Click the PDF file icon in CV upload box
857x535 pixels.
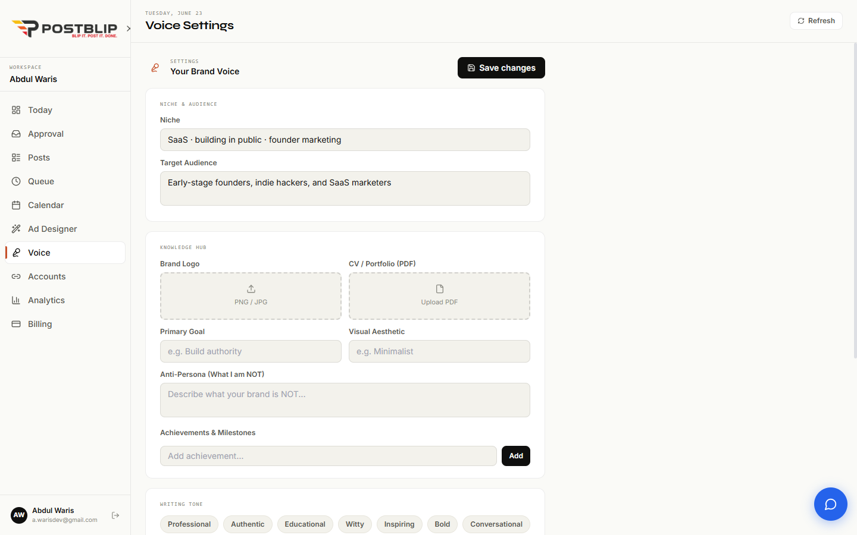[440, 289]
